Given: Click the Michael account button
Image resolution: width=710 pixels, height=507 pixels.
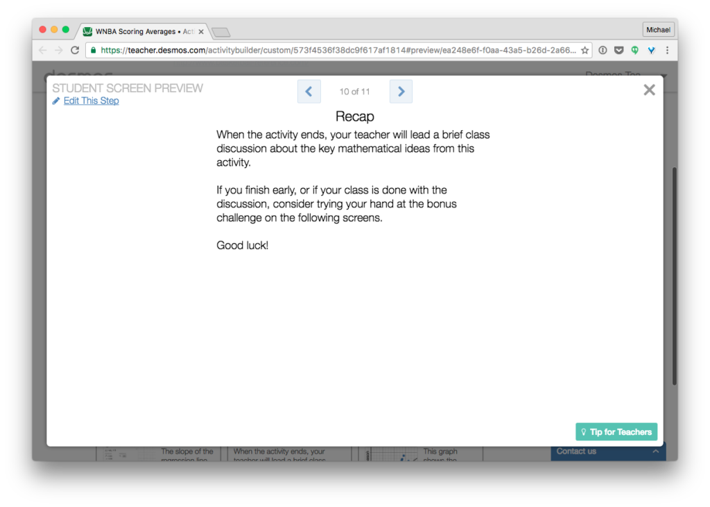Looking at the screenshot, I should point(657,29).
